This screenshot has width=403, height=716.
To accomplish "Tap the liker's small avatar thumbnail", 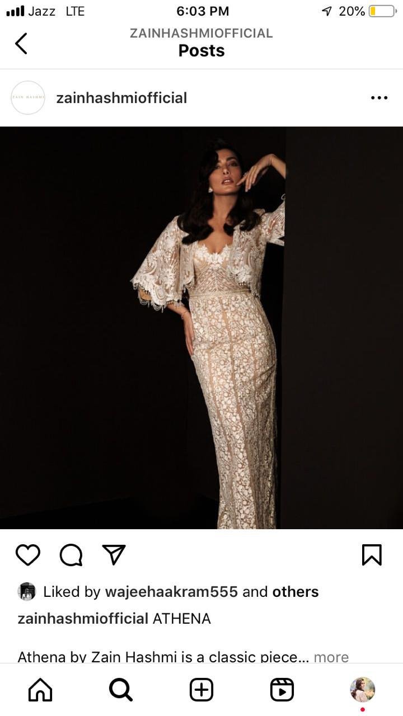I will coord(27,592).
